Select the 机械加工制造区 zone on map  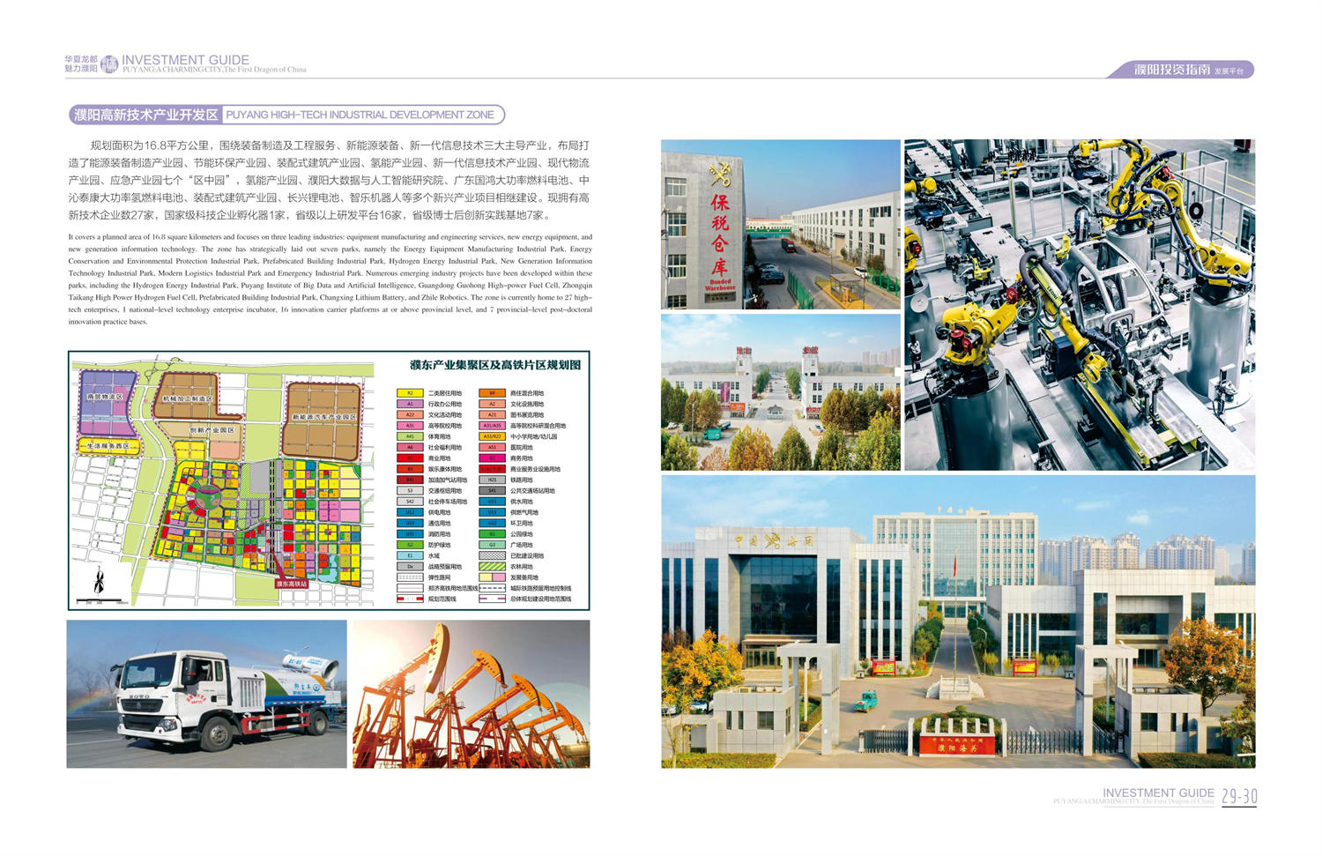187,399
